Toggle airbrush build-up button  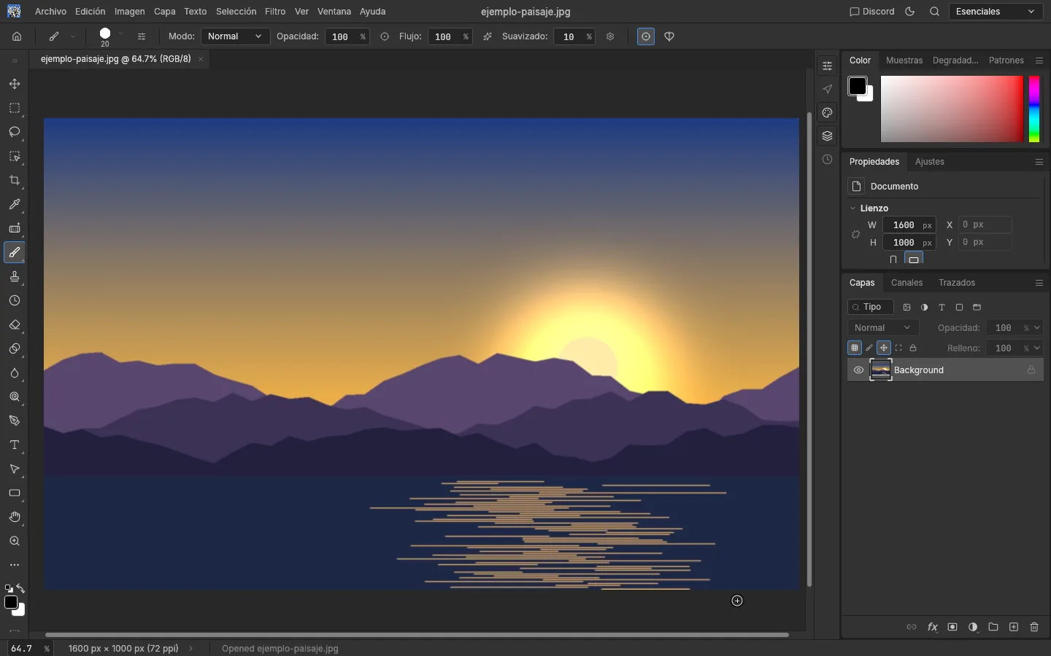click(x=488, y=36)
